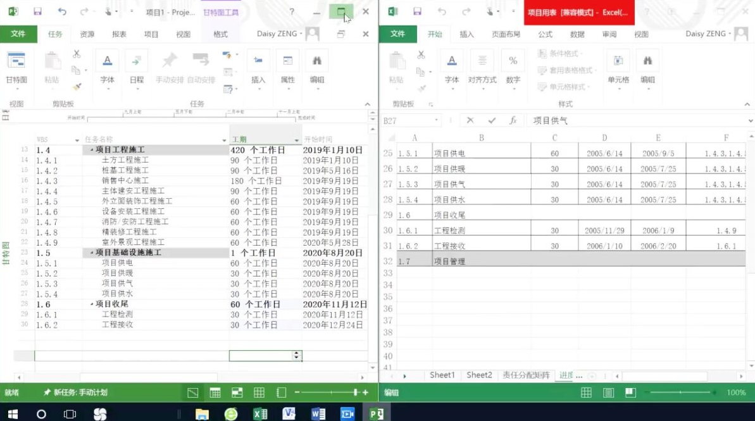Switch to Page Break Preview in Excel status bar
This screenshot has height=421, width=755.
coord(631,393)
